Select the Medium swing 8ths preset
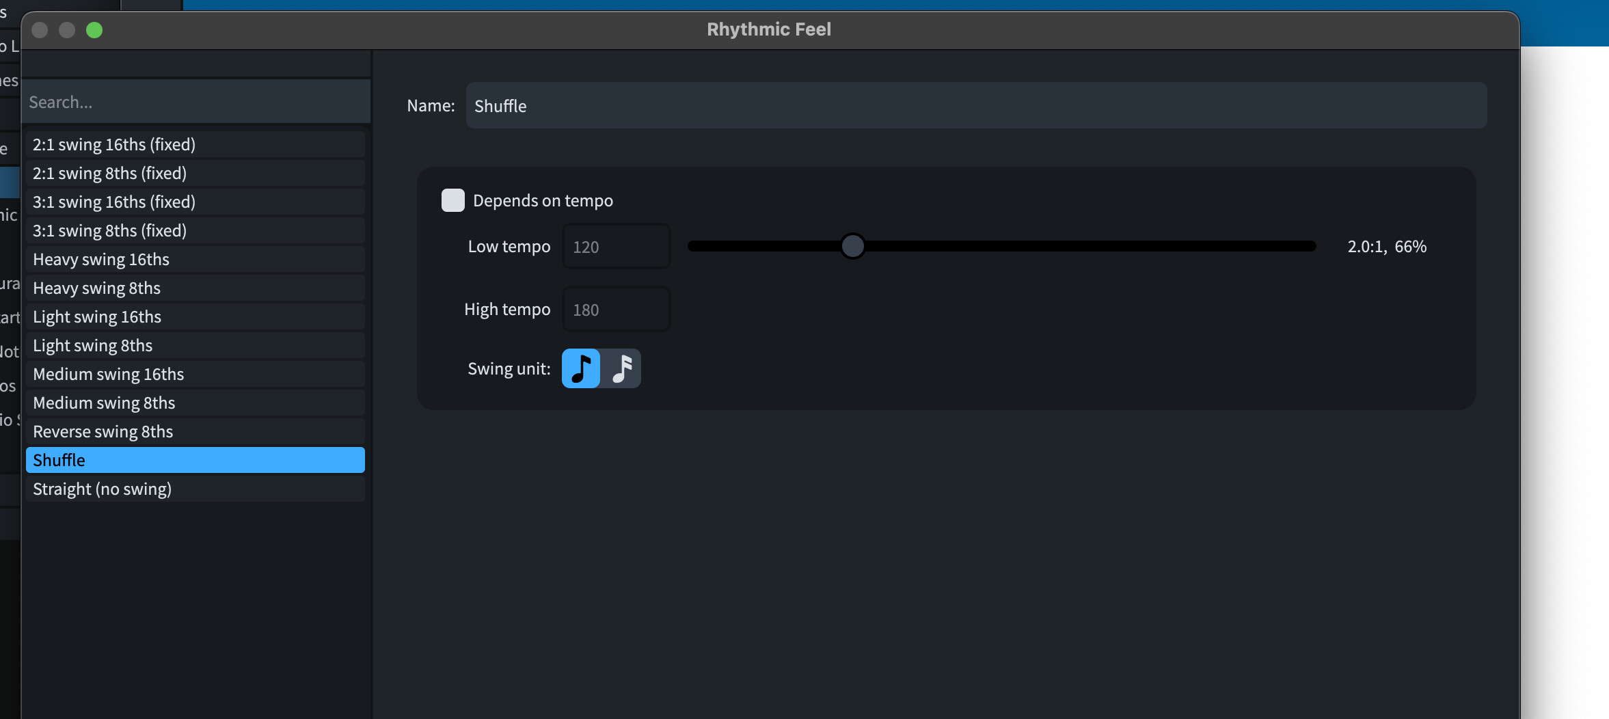The height and width of the screenshot is (719, 1609). coord(195,403)
